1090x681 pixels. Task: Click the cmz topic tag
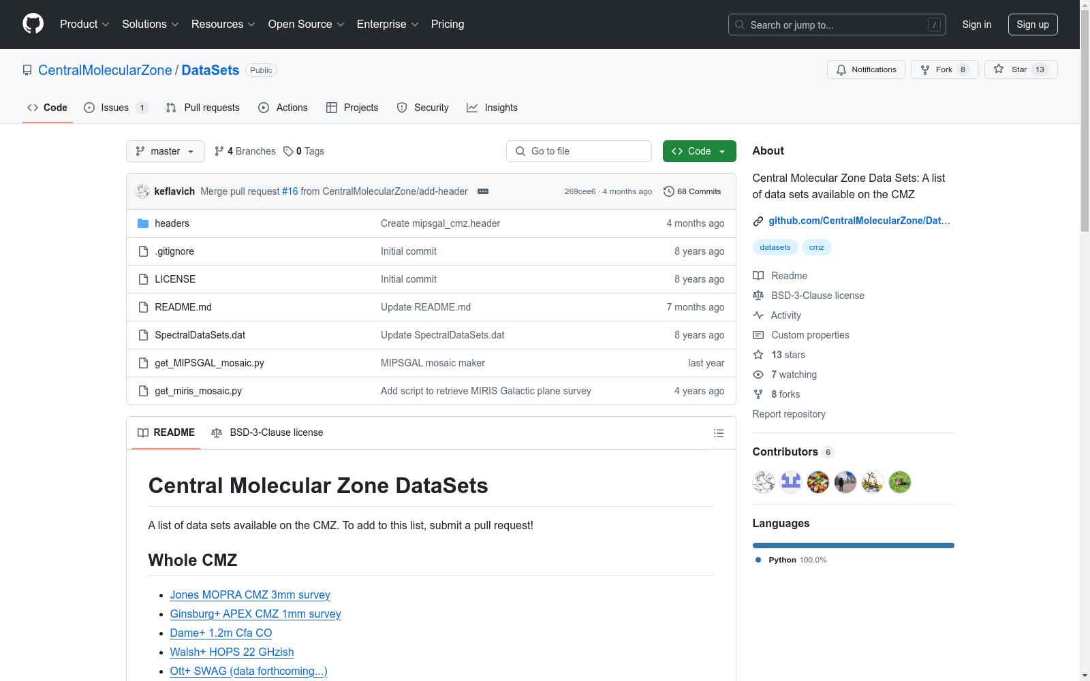click(817, 247)
